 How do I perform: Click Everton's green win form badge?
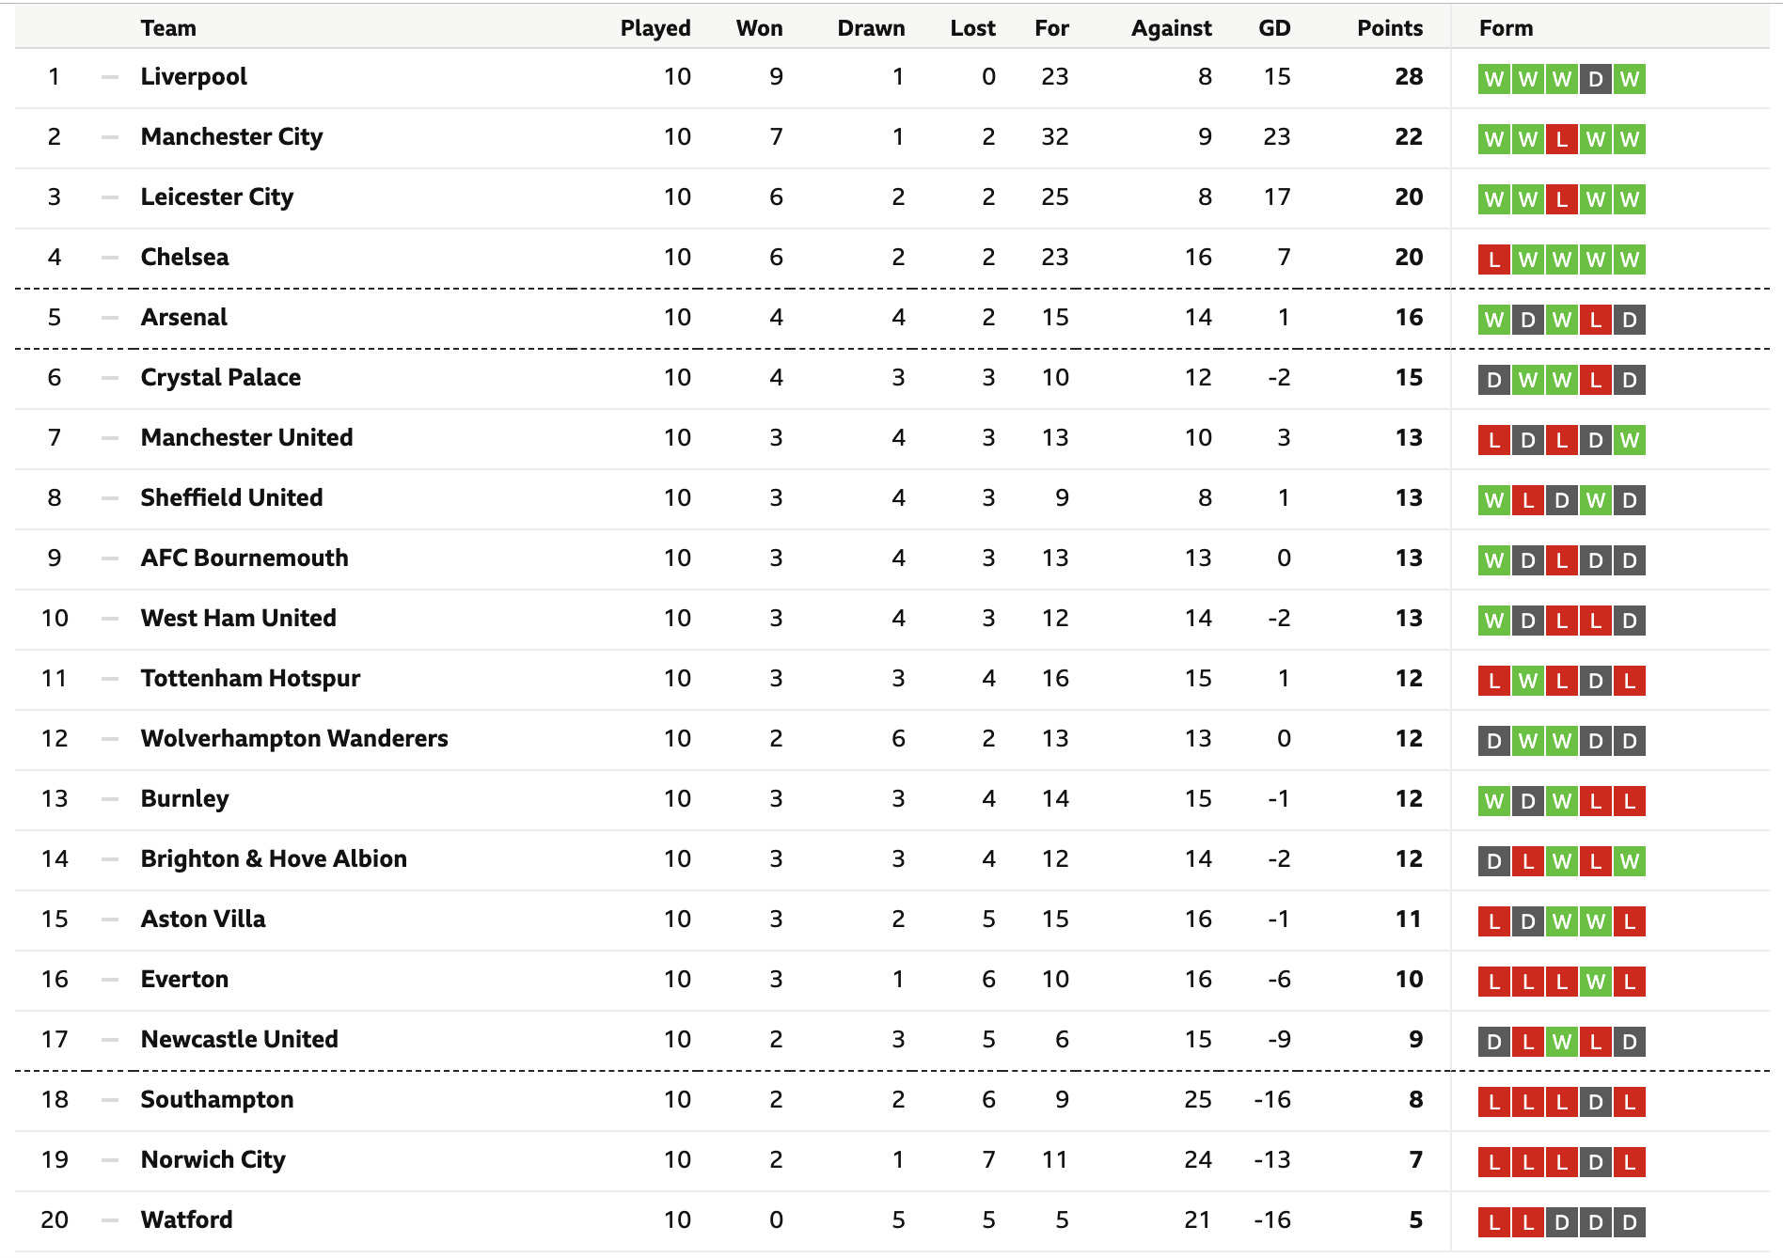tap(1595, 982)
